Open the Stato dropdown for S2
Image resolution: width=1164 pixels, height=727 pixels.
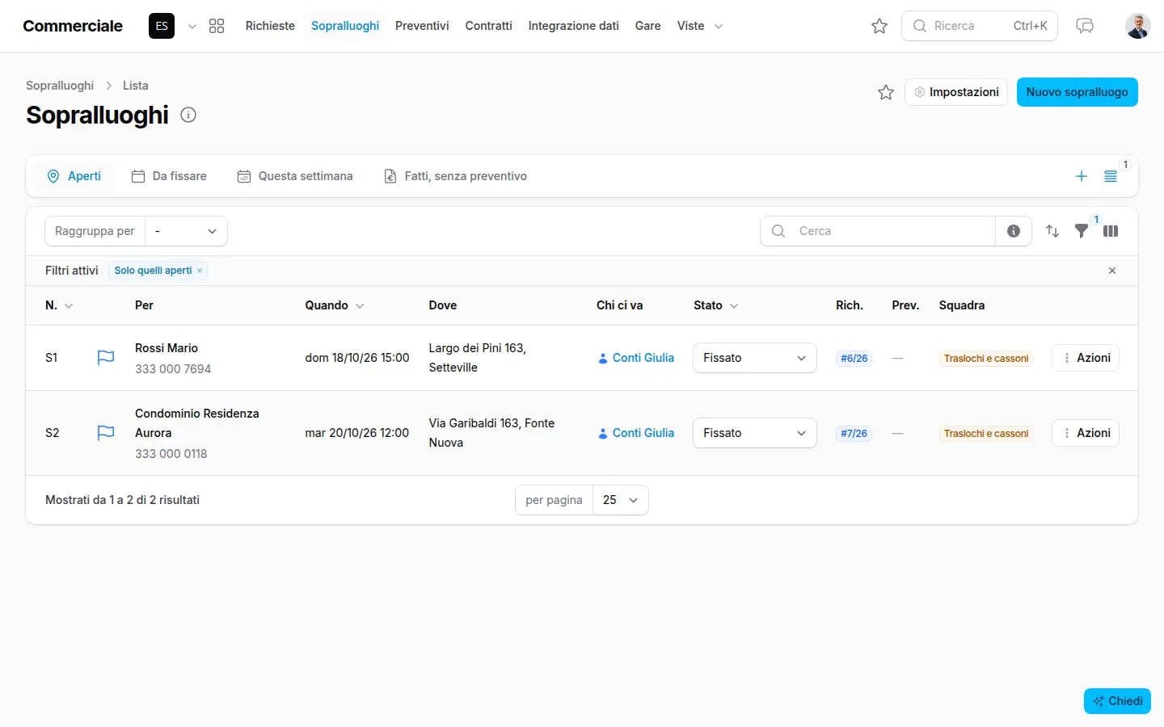pyautogui.click(x=754, y=433)
